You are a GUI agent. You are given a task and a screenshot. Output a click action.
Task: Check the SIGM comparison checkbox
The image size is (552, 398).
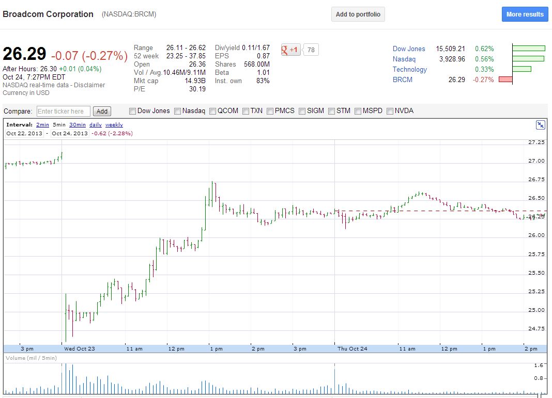[302, 111]
